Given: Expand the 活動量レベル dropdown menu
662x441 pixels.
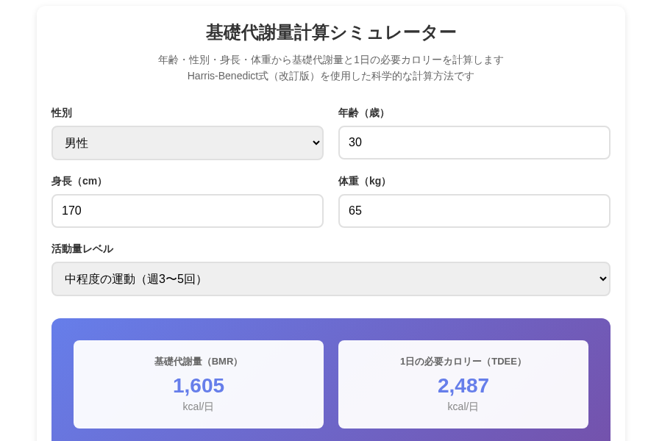Looking at the screenshot, I should coord(330,279).
